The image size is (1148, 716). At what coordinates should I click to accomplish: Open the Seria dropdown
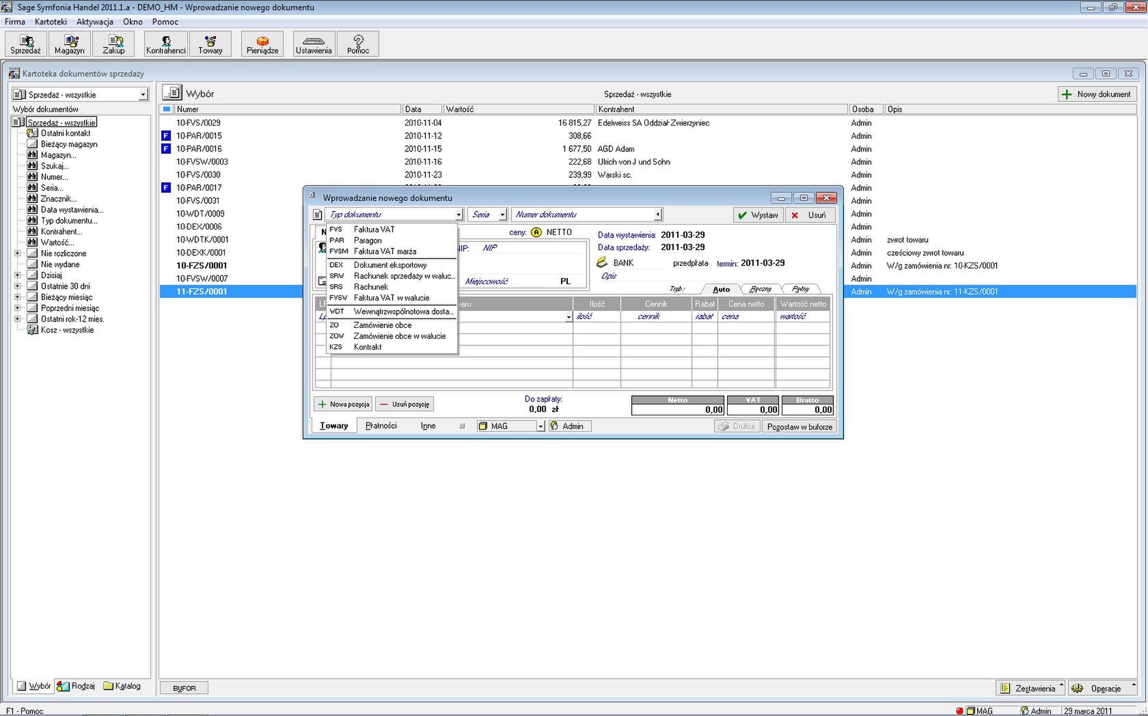[502, 215]
